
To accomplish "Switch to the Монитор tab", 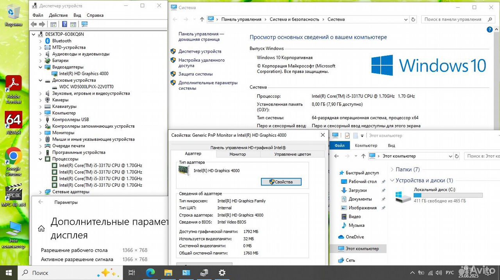I will coord(237,154).
